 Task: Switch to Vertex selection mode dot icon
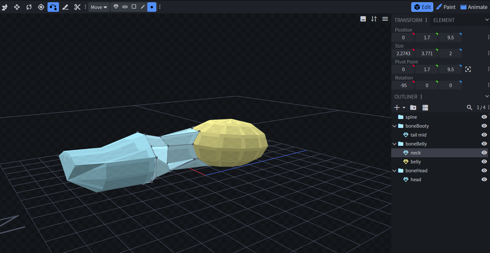pos(152,7)
